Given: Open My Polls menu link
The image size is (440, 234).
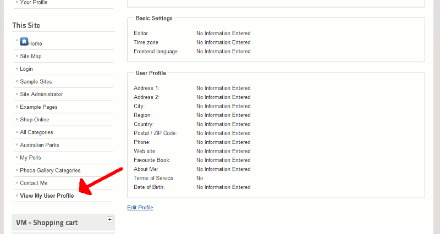Looking at the screenshot, I should click(x=30, y=158).
